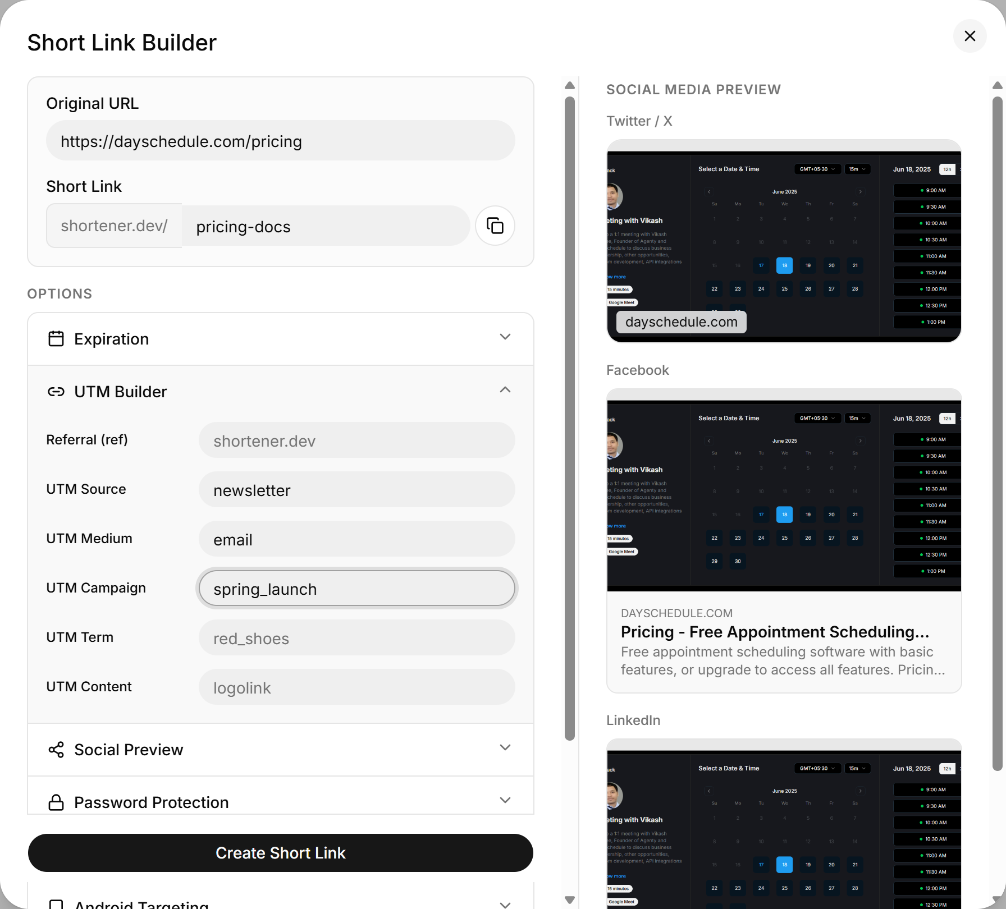
Task: Expand the Expiration section chevron
Action: 505,337
